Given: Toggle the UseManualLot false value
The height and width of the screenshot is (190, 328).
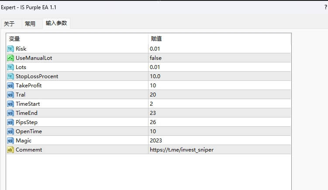Looking at the screenshot, I should 156,58.
